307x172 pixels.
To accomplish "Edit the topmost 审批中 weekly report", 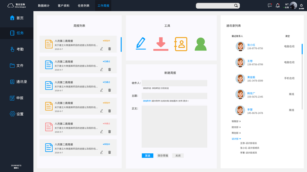I will [x=101, y=49].
